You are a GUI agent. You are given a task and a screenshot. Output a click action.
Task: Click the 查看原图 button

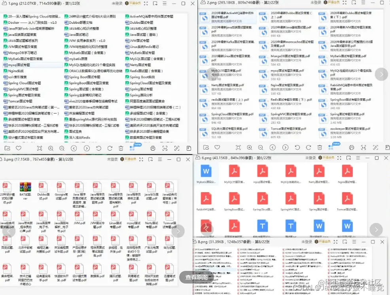pyautogui.click(x=197, y=277)
